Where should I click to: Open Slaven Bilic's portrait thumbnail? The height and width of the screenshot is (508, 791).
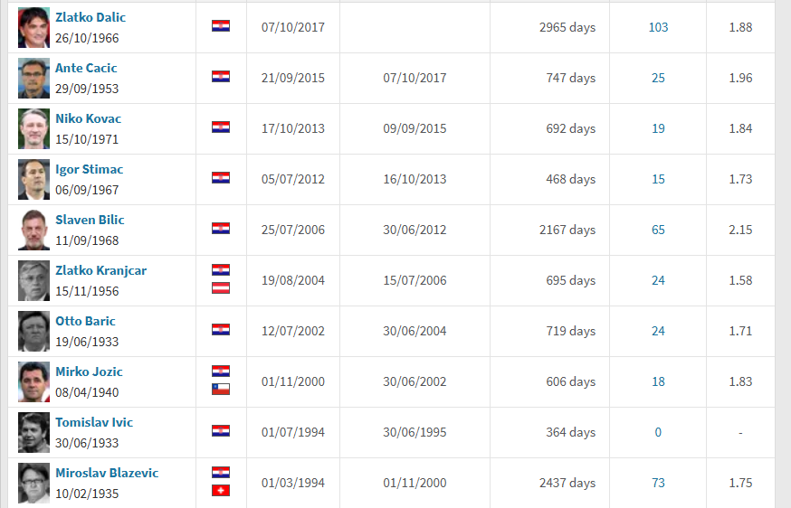tap(33, 230)
